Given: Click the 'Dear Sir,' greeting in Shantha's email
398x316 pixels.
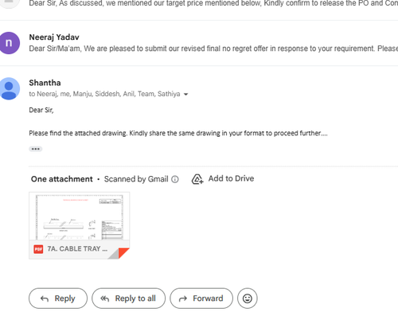Looking at the screenshot, I should [41, 110].
